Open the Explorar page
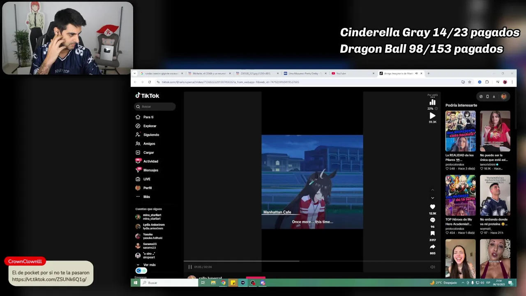526x296 pixels. tap(146, 126)
